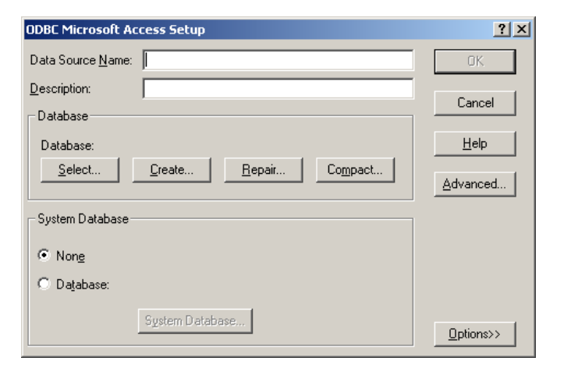This screenshot has height=386, width=571.
Task: Open the Help button
Action: 475,143
